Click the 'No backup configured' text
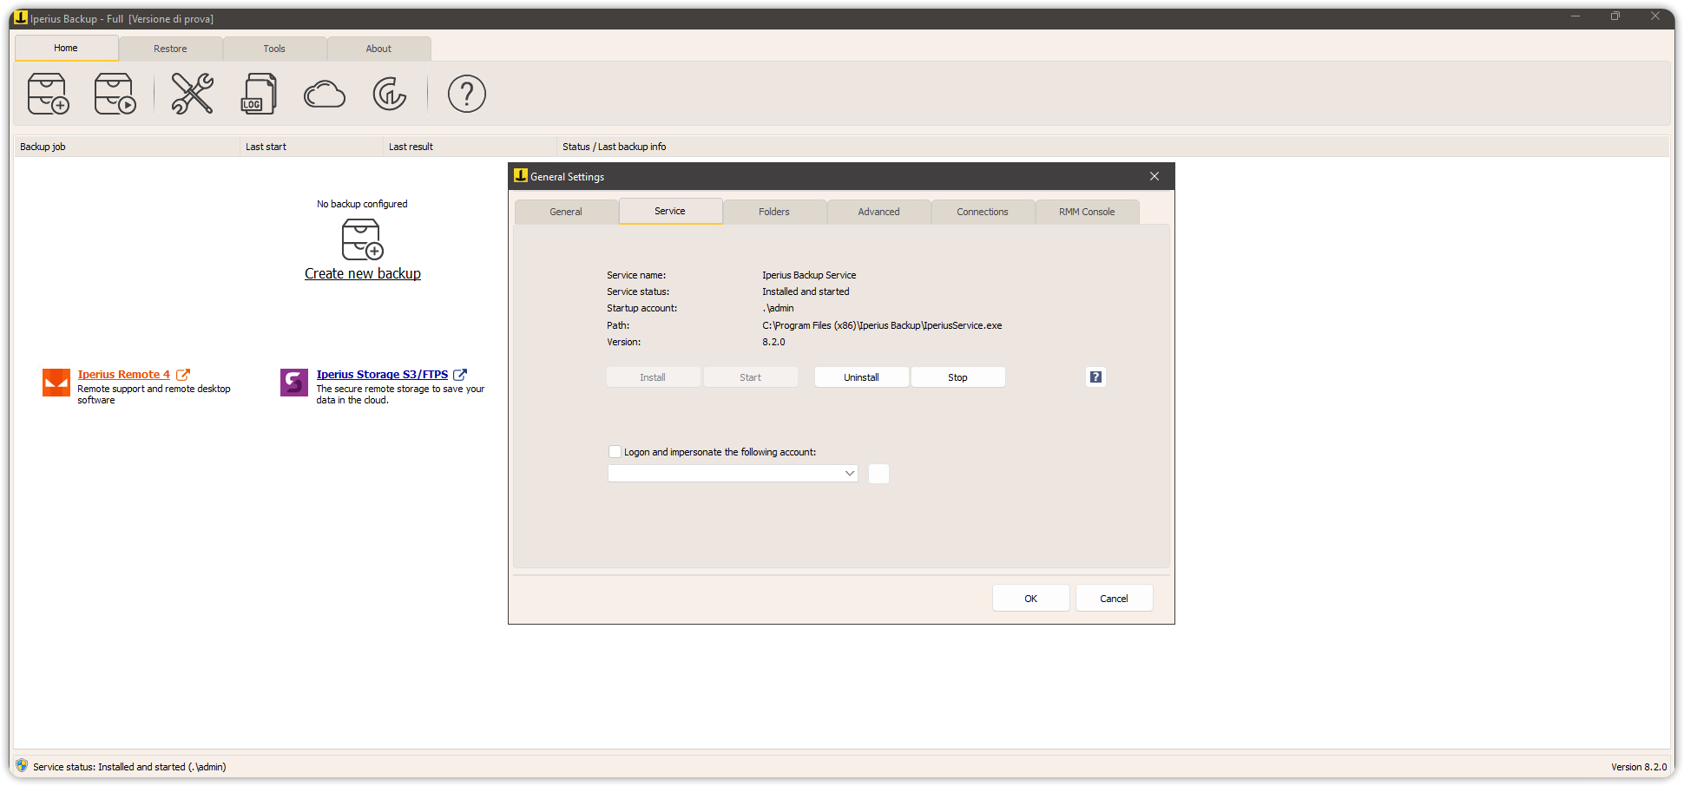Screen dimensions: 1684x786 [x=362, y=204]
